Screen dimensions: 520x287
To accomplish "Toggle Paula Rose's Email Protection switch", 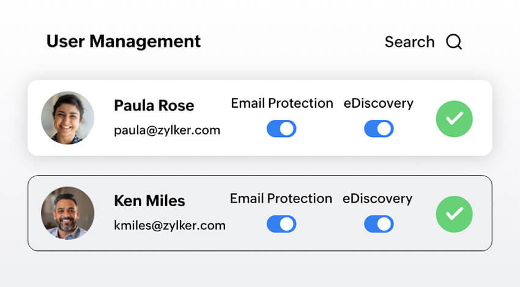I will (x=281, y=129).
